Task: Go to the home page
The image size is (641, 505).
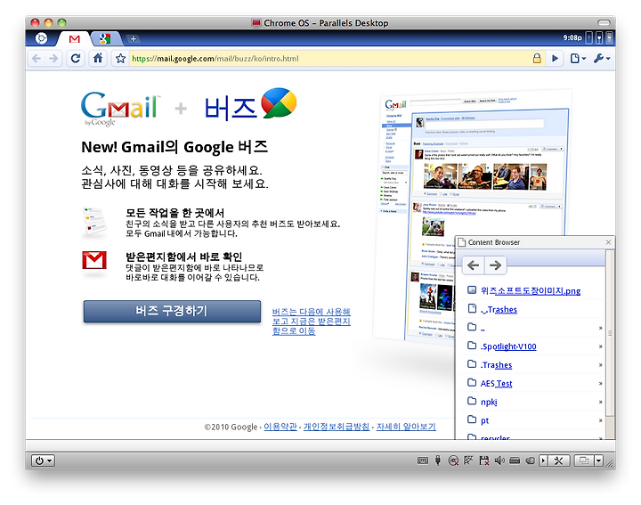Action: coord(98,59)
